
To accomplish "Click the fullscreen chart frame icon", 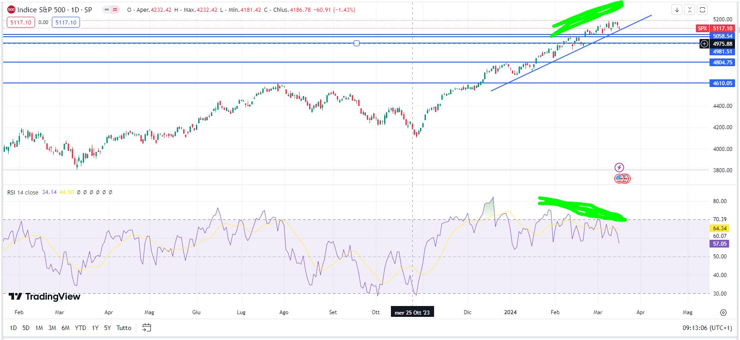I will (x=703, y=10).
